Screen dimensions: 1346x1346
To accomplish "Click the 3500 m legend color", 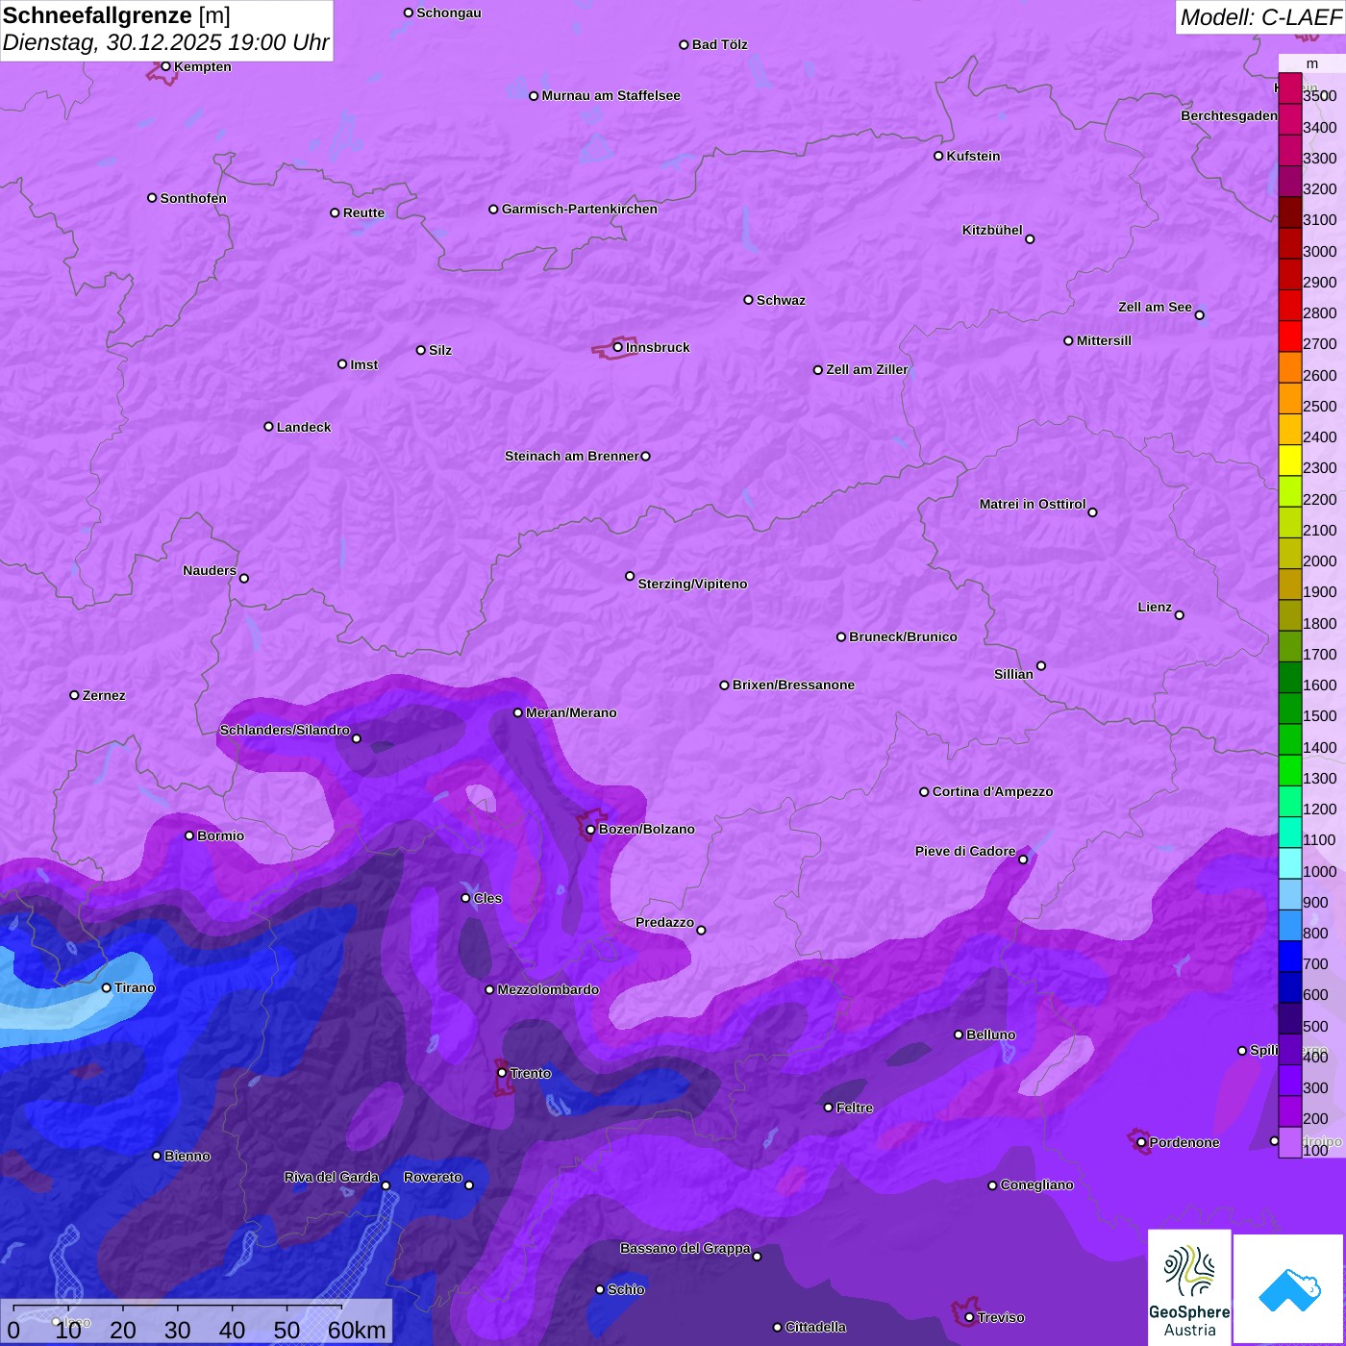I will click(x=1289, y=88).
